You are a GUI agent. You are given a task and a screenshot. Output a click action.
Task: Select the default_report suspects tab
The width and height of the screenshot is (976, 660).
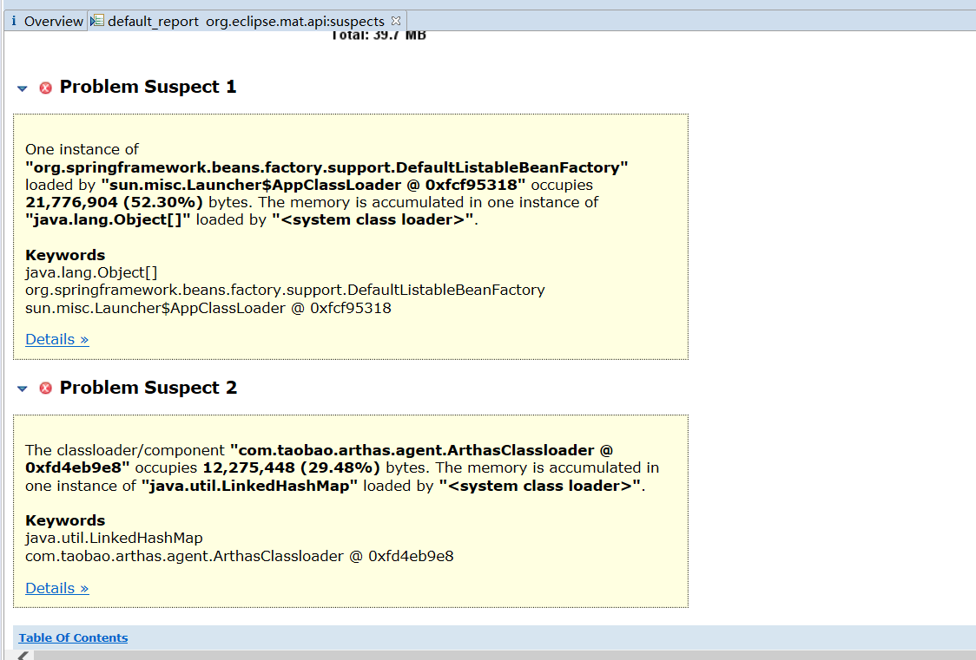(247, 21)
